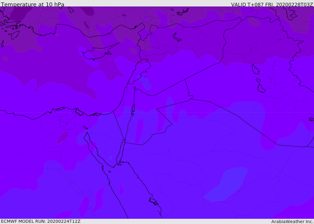Image resolution: width=314 pixels, height=224 pixels.
Task: Click the 'VALID T+087 FRI. 20200228T03Z' label
Action: pos(272,5)
